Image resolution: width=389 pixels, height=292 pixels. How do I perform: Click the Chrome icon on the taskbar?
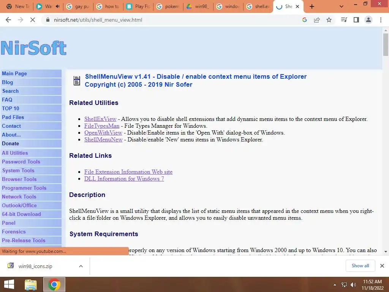tap(54, 284)
